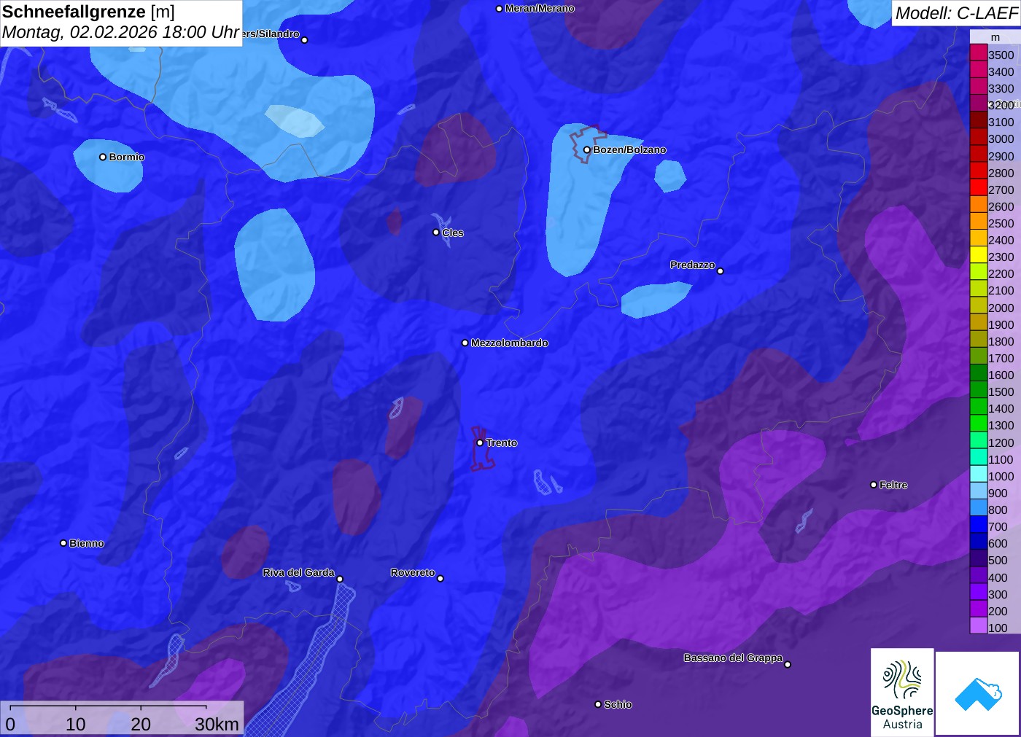Click the 500 m dark purple legend swatch
The height and width of the screenshot is (737, 1021).
[979, 558]
